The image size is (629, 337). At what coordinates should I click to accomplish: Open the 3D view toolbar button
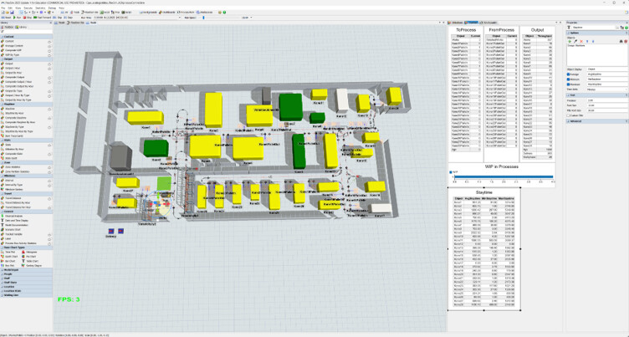point(64,13)
